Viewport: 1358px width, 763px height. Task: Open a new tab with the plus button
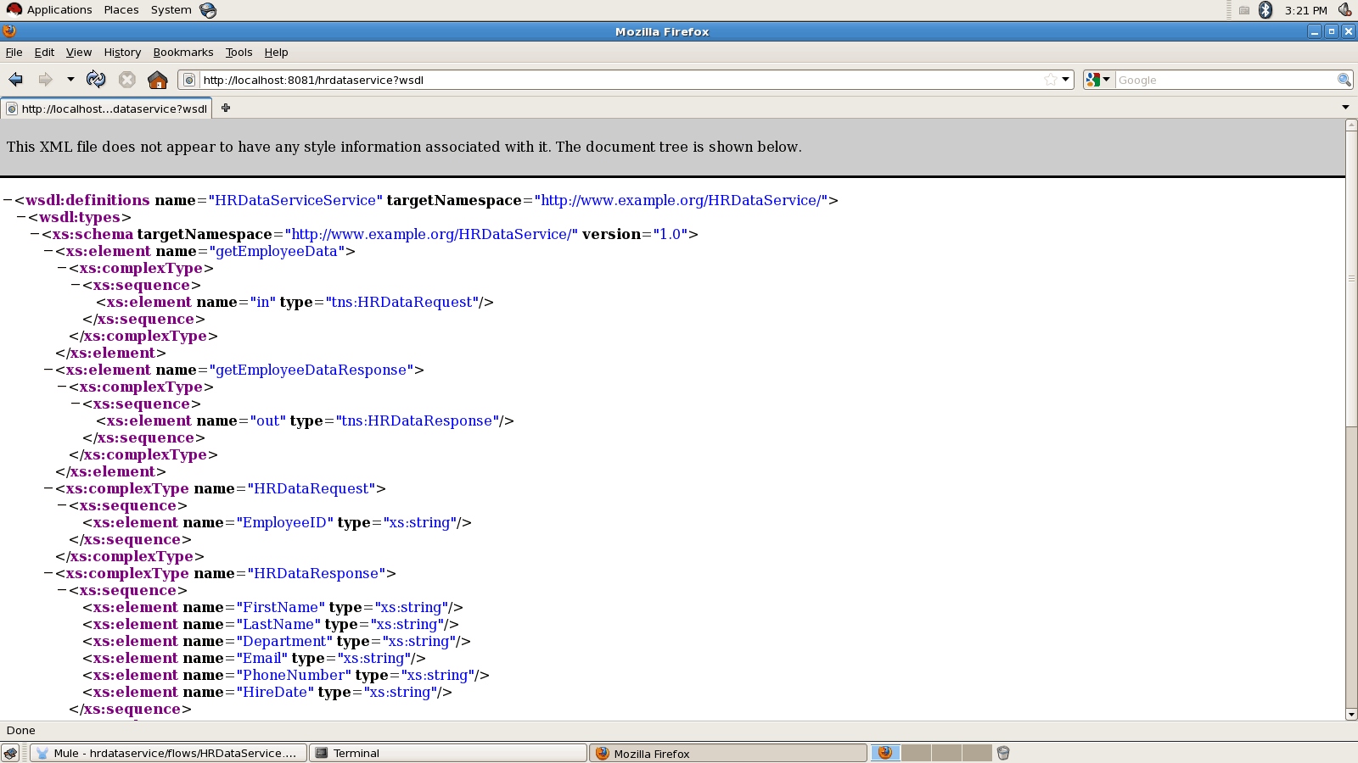point(226,108)
